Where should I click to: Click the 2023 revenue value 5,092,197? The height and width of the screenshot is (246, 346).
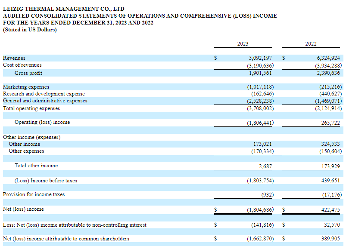(x=260, y=58)
